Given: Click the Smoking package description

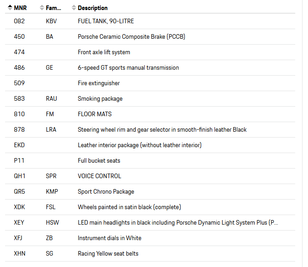Looking at the screenshot, I should (x=100, y=99).
